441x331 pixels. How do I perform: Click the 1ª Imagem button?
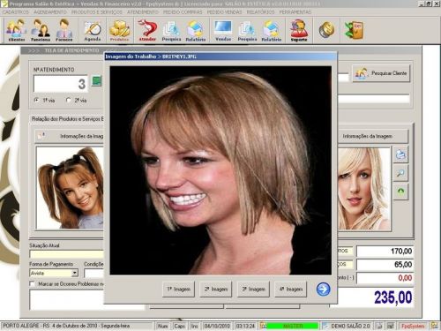178,290
